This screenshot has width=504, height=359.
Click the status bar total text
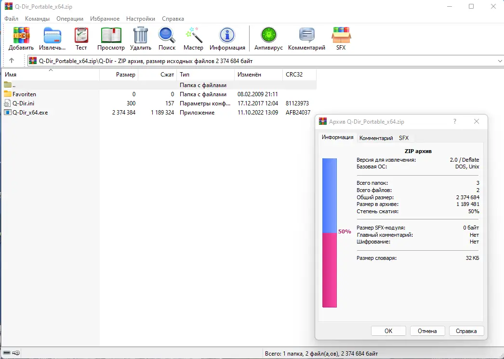(x=321, y=354)
